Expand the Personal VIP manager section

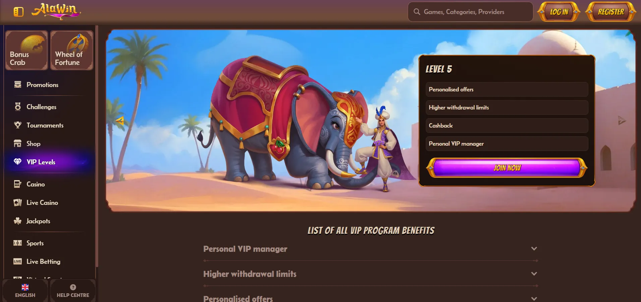click(x=370, y=249)
